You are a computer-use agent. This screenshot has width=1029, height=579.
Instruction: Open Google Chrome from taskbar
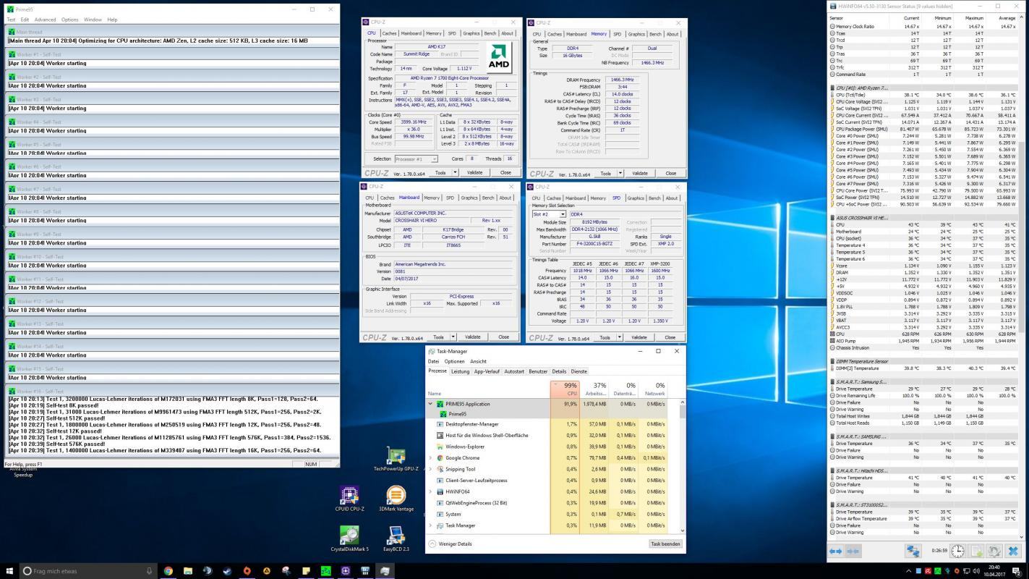[168, 571]
